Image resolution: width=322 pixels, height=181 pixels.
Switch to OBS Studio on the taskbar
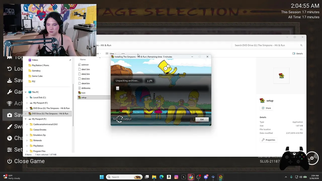(x=198, y=177)
